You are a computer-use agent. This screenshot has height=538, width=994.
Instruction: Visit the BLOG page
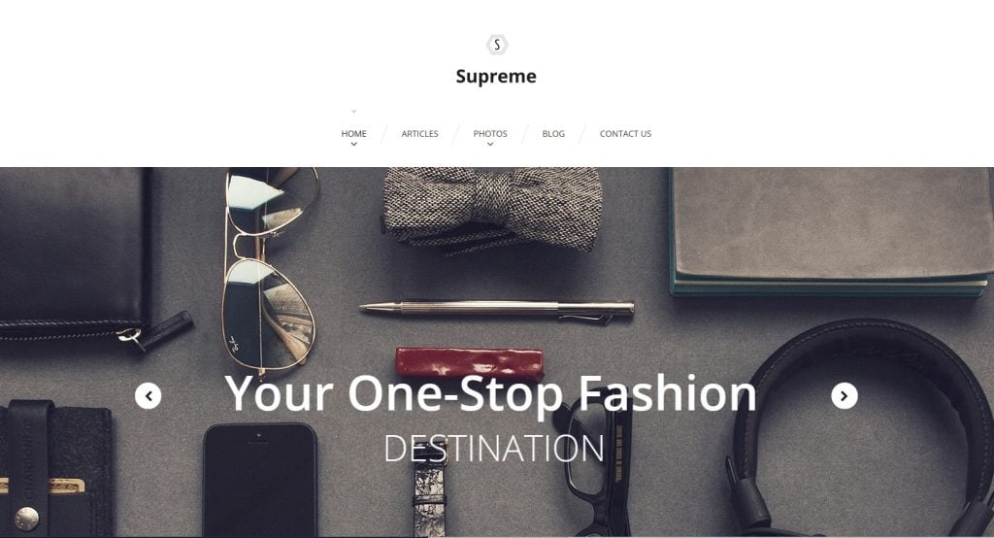[553, 133]
